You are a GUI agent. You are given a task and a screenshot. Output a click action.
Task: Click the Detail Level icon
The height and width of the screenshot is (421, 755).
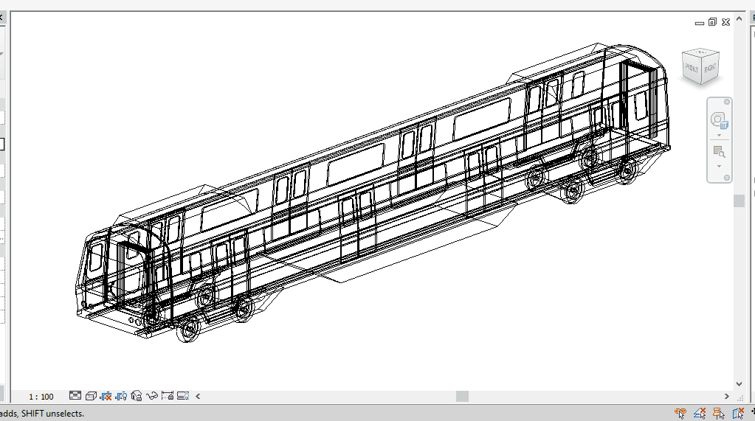[x=75, y=397]
